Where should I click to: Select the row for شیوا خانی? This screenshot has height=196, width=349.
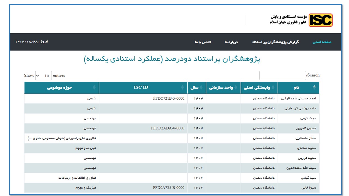[x=308, y=188]
